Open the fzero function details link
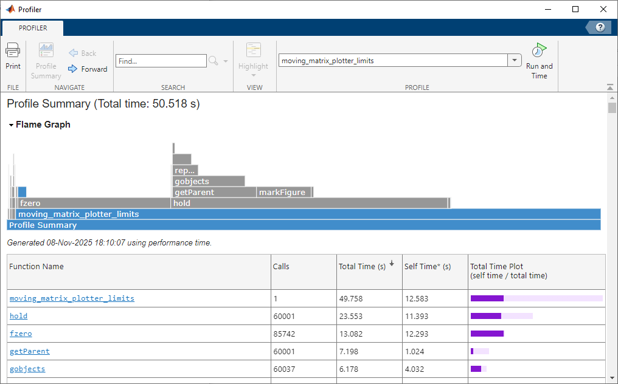The height and width of the screenshot is (384, 618). pos(21,334)
